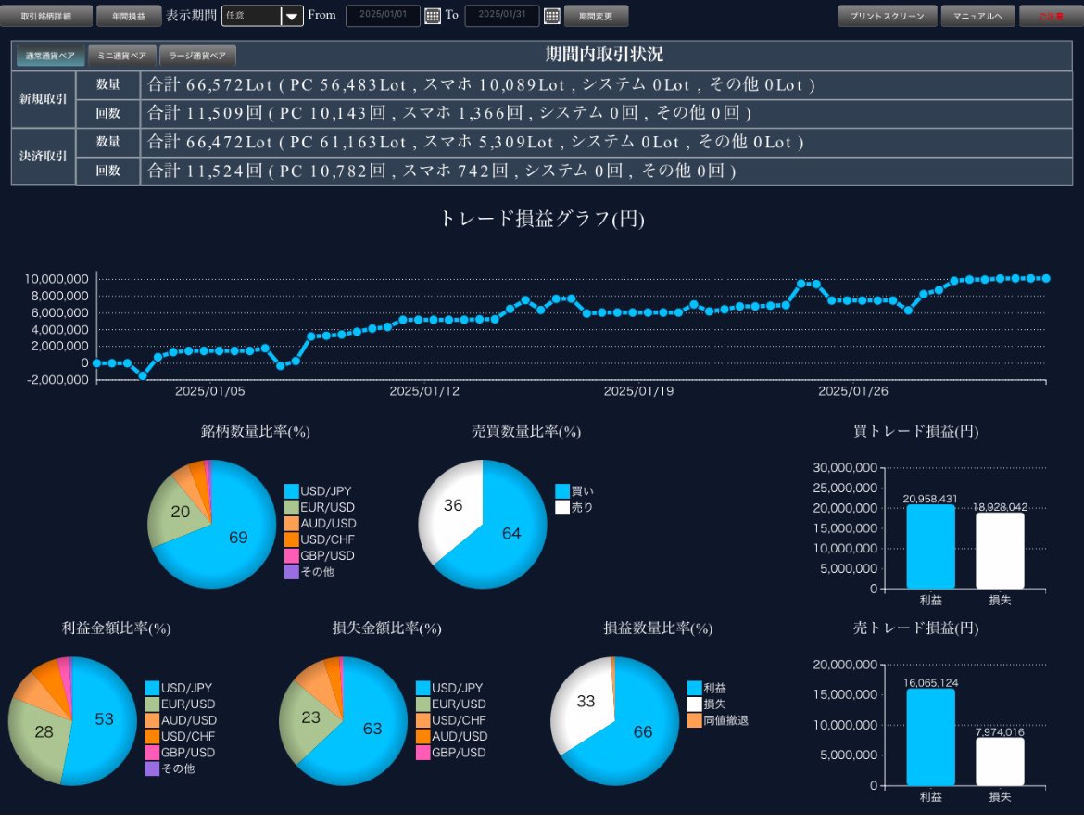This screenshot has width=1084, height=825.
Task: Apply date range with 期間変更 button
Action: pos(598,16)
